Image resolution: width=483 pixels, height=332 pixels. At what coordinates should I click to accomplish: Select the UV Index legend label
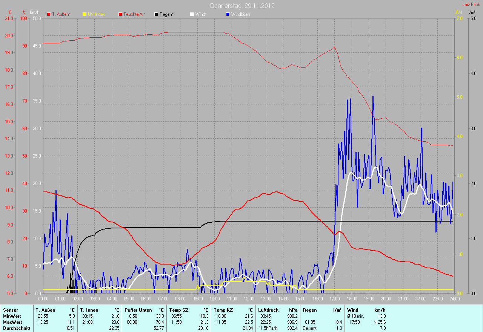96,14
